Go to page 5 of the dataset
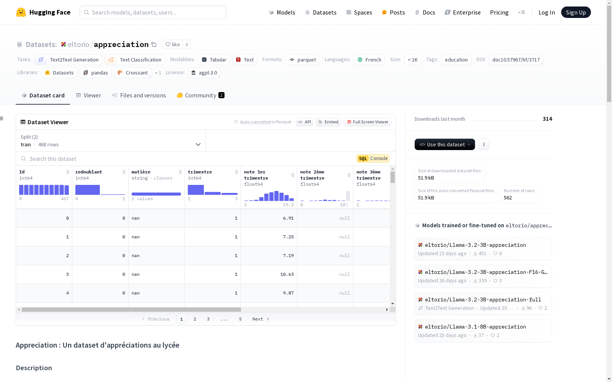Screen dimensions: 612x382 point(240,319)
